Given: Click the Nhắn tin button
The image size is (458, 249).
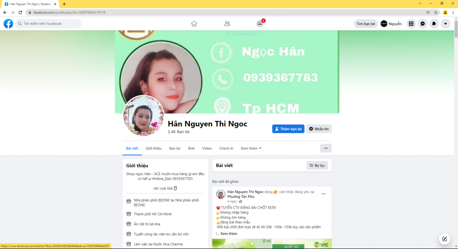Looking at the screenshot, I should tap(318, 129).
